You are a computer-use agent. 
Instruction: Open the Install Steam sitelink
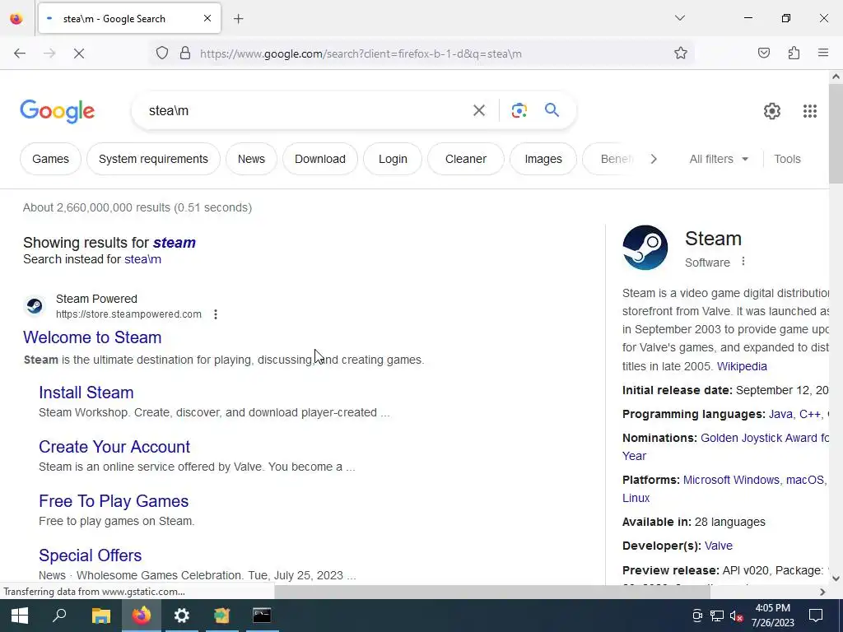tap(86, 393)
